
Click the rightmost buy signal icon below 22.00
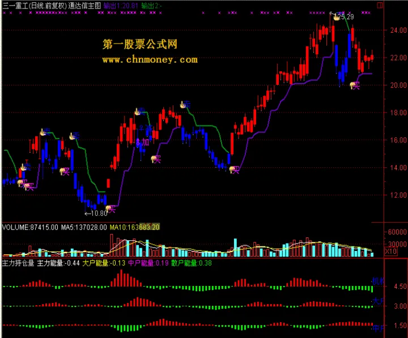[356, 85]
